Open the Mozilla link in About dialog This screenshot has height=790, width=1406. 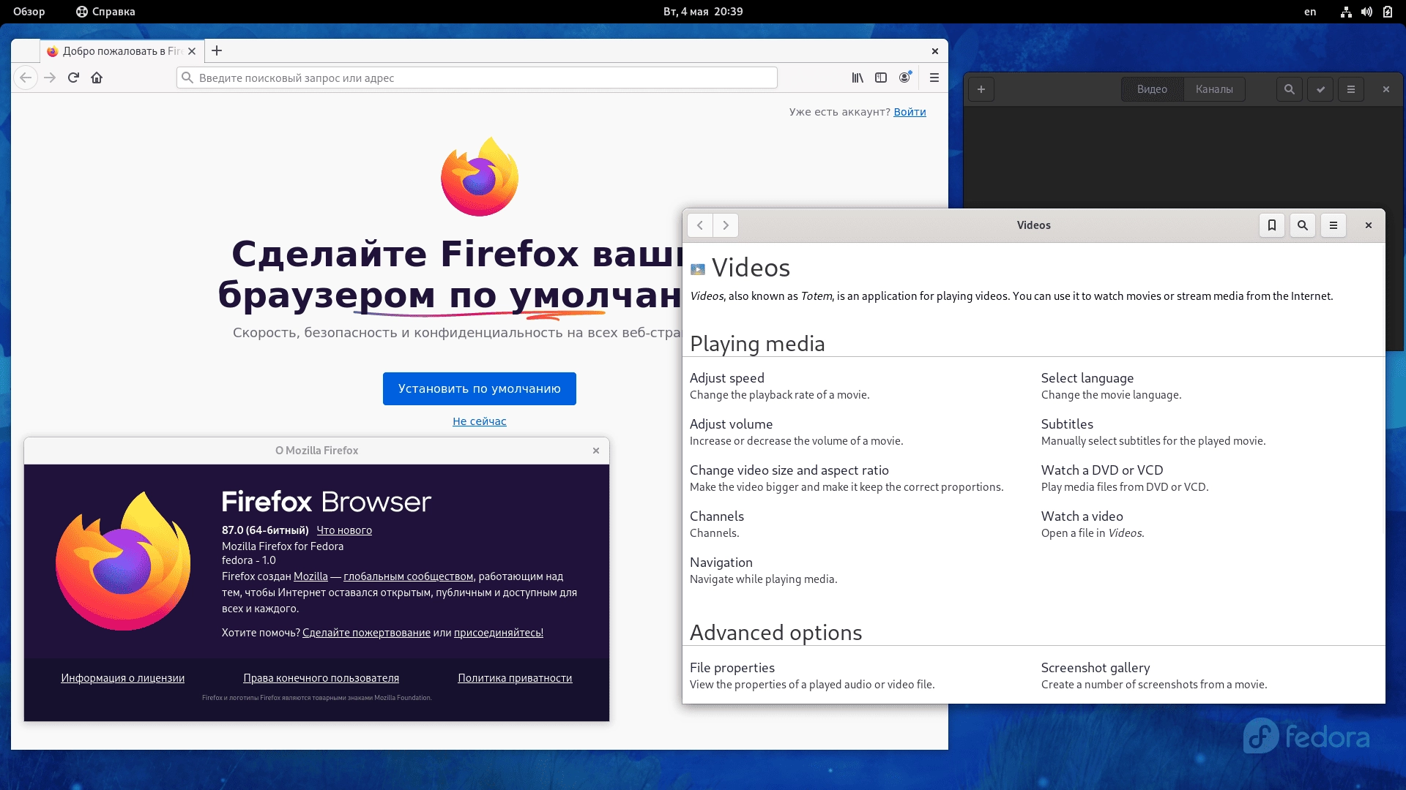(310, 576)
